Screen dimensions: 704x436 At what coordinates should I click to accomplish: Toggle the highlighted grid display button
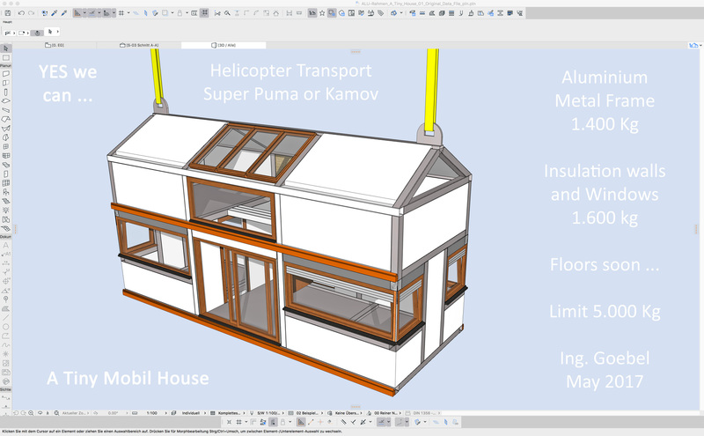(x=204, y=13)
